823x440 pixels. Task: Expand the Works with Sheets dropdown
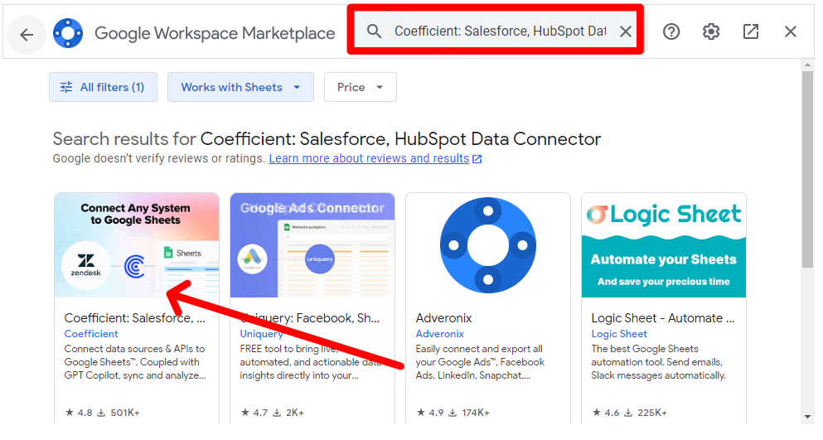coord(240,87)
